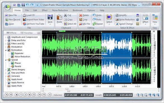Viewport: 164px width, 103px height.
Task: Open the Effect dropdown in the ribbon
Action: 145,20
